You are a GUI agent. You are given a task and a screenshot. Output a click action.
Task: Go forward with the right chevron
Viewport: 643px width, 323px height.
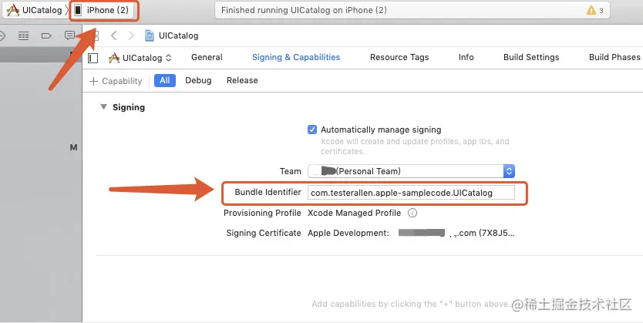click(131, 35)
